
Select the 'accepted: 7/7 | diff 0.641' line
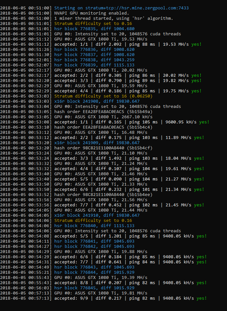pyautogui.click(x=103, y=262)
